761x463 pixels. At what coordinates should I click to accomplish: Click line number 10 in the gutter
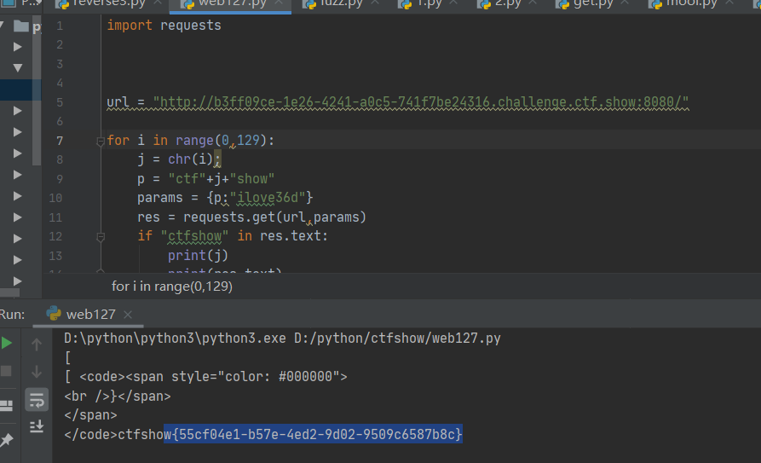coord(55,198)
